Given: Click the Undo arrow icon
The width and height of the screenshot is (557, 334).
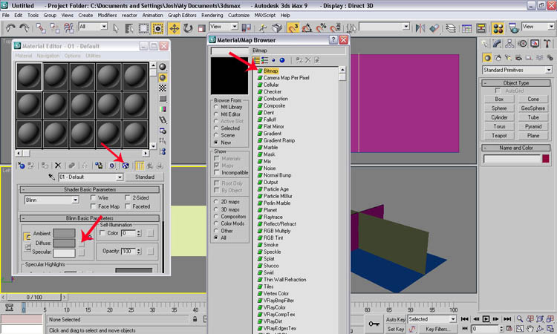Looking at the screenshot, I should point(12,28).
